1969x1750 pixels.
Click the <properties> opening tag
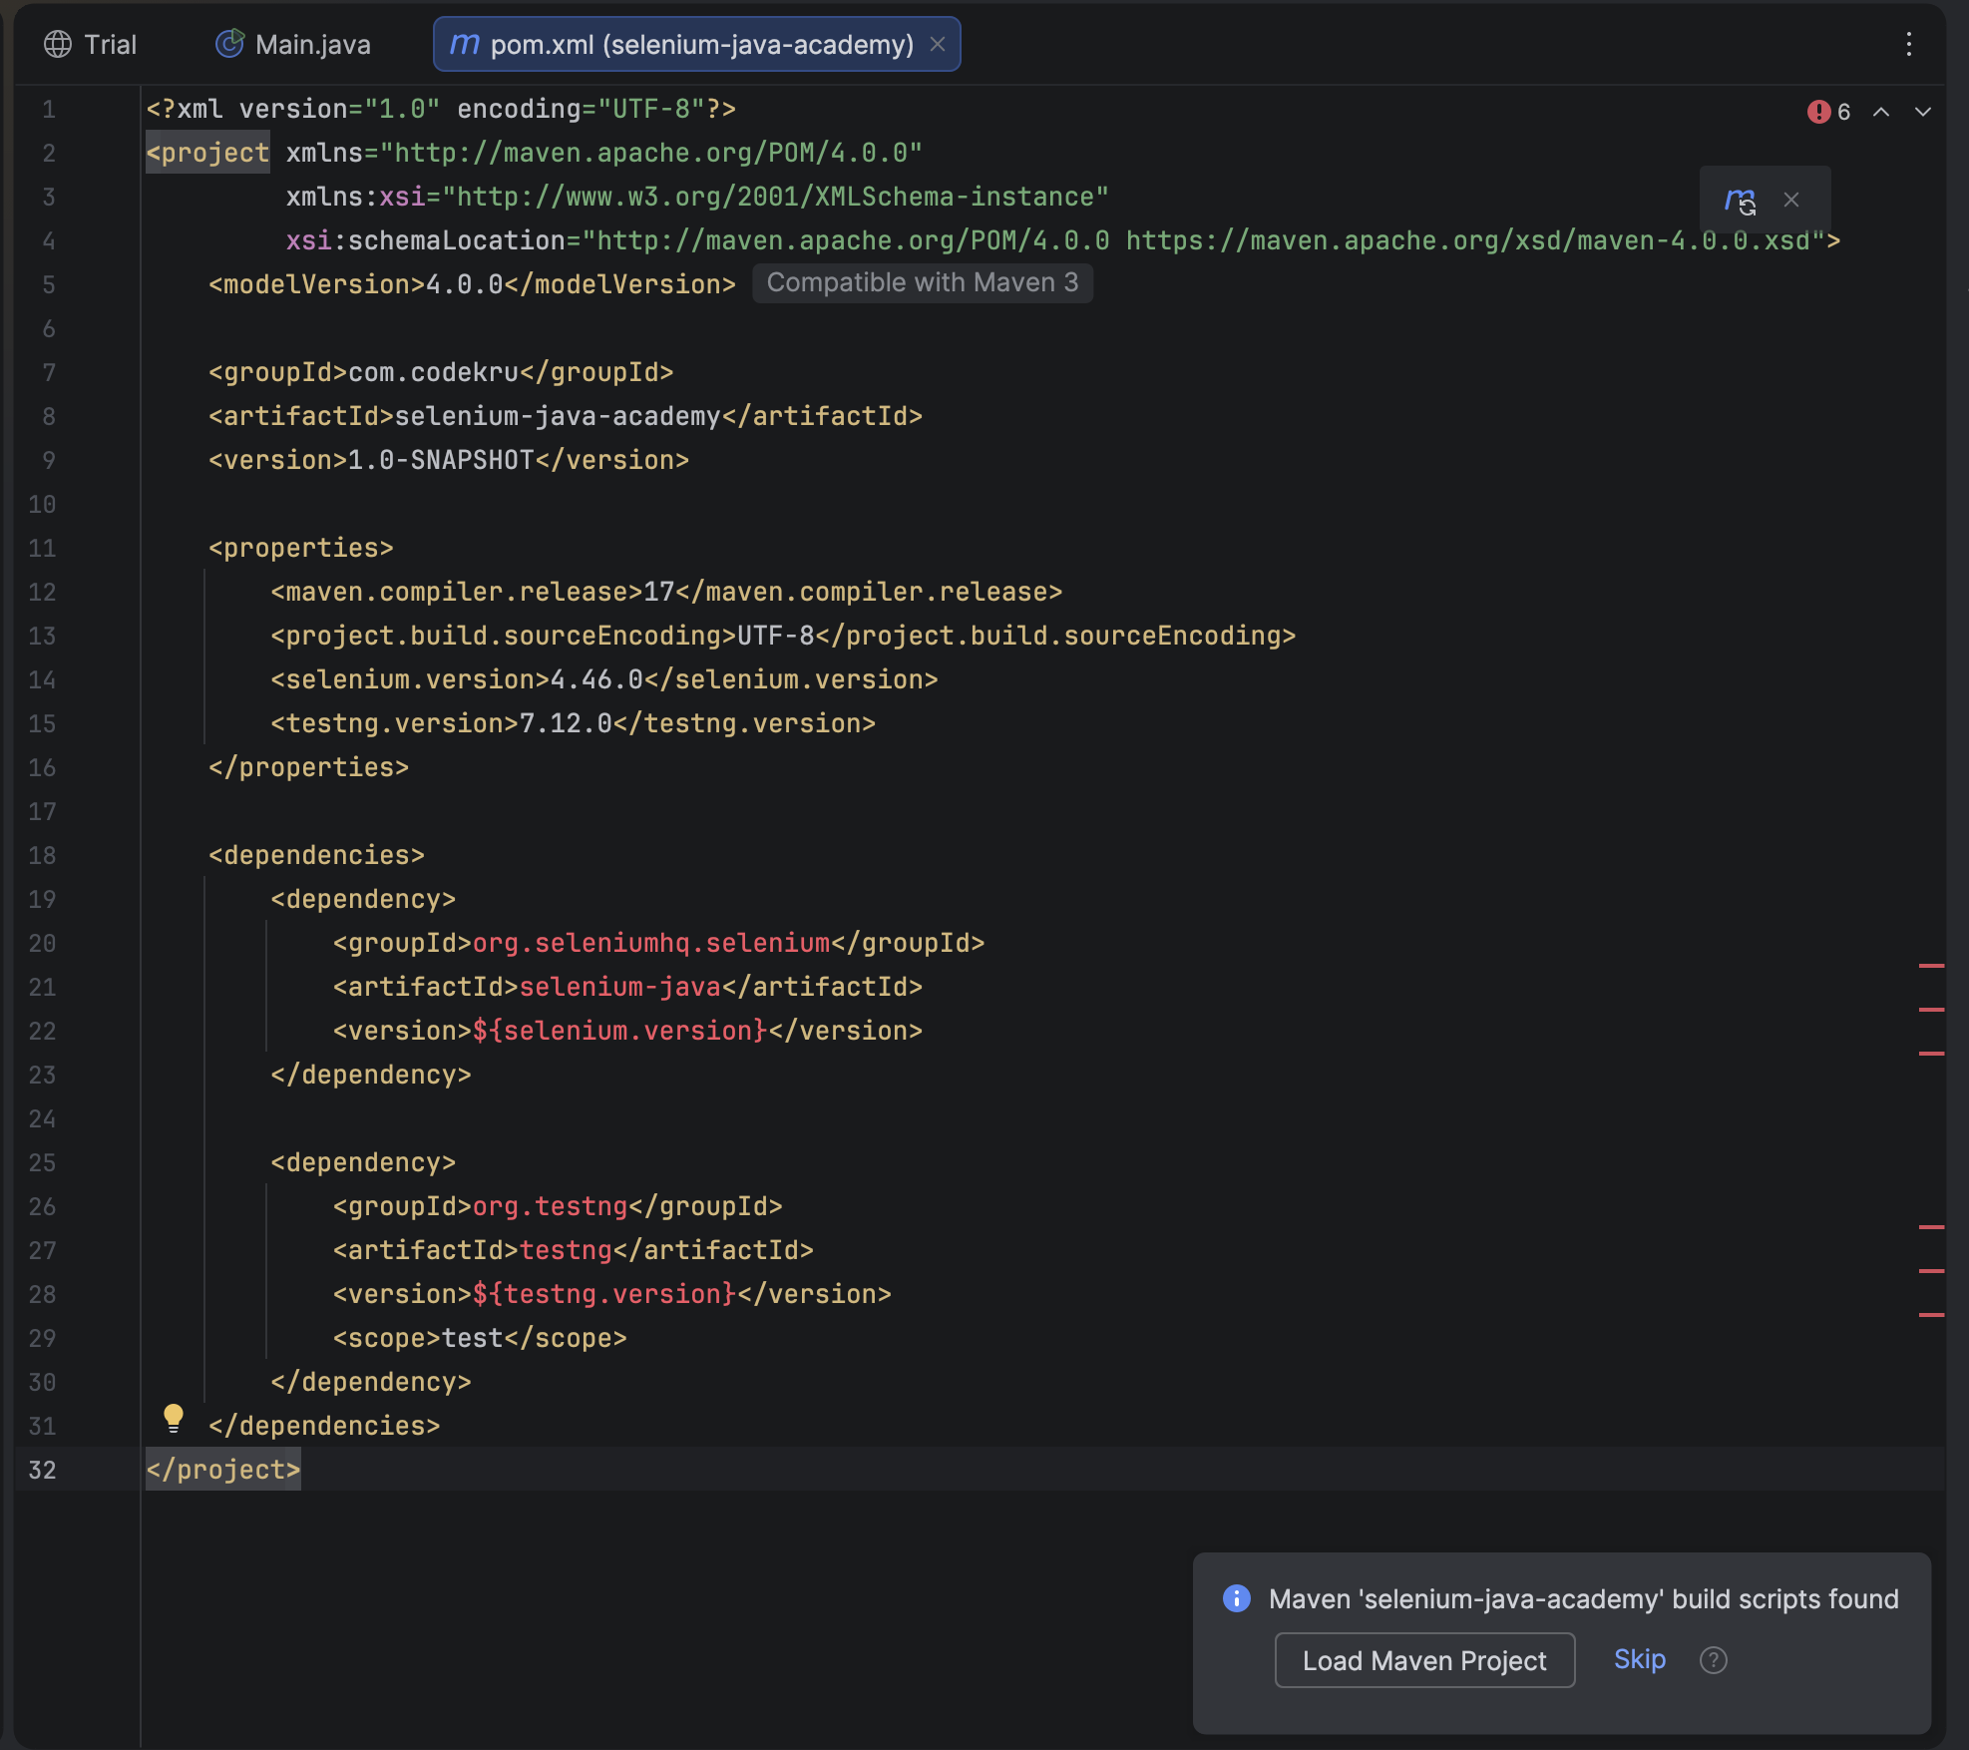tap(301, 548)
